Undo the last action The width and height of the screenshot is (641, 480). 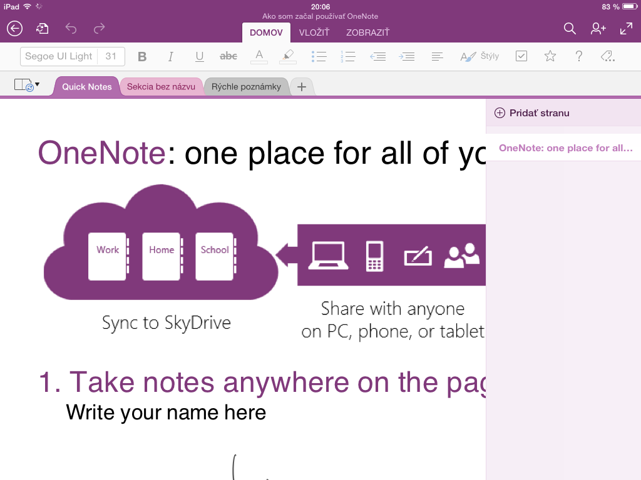coord(71,29)
